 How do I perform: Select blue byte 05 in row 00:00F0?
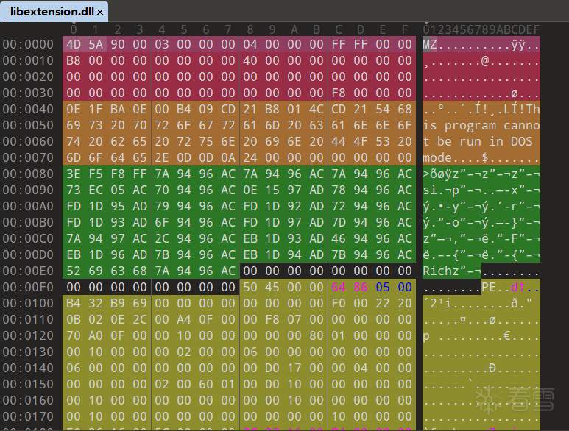point(383,287)
